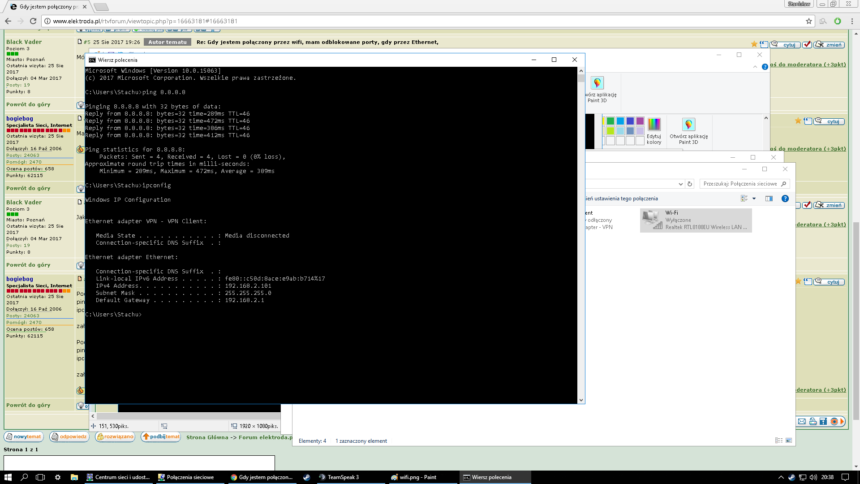This screenshot has height=484, width=860.
Task: Click the odpowiedz reply button
Action: 69,436
